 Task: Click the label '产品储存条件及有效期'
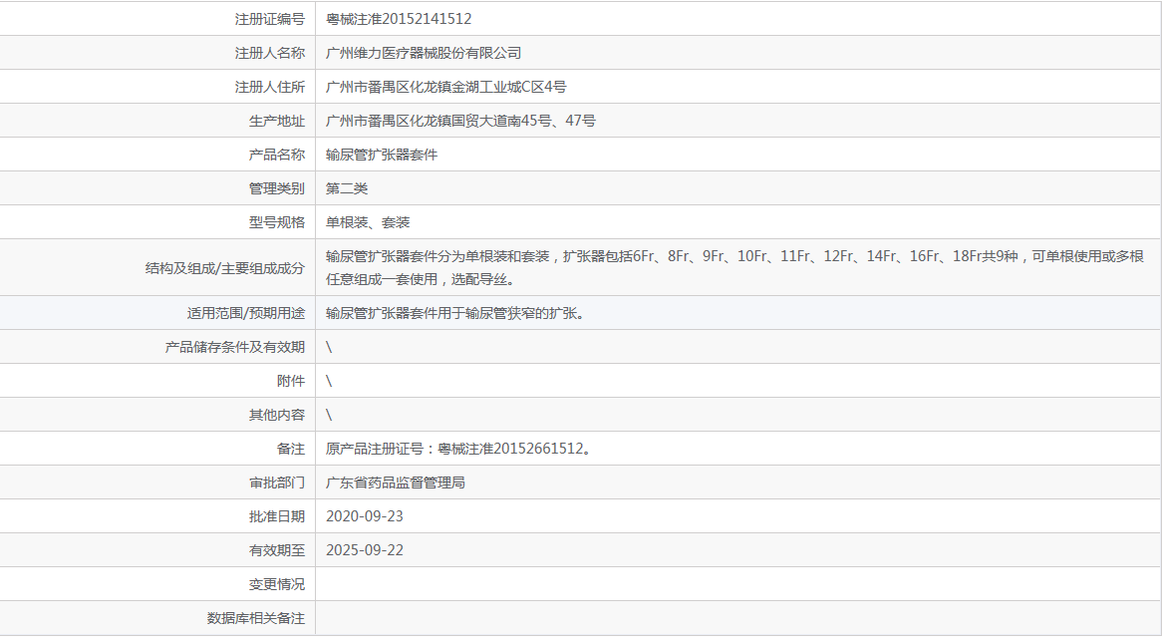pyautogui.click(x=235, y=347)
